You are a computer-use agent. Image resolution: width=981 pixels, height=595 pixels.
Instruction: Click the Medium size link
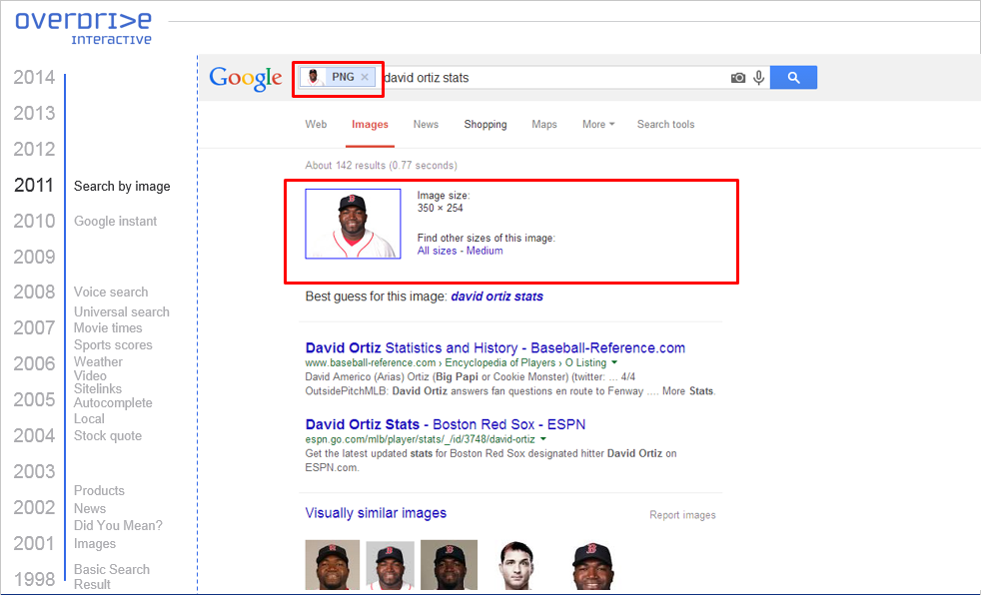click(x=485, y=251)
